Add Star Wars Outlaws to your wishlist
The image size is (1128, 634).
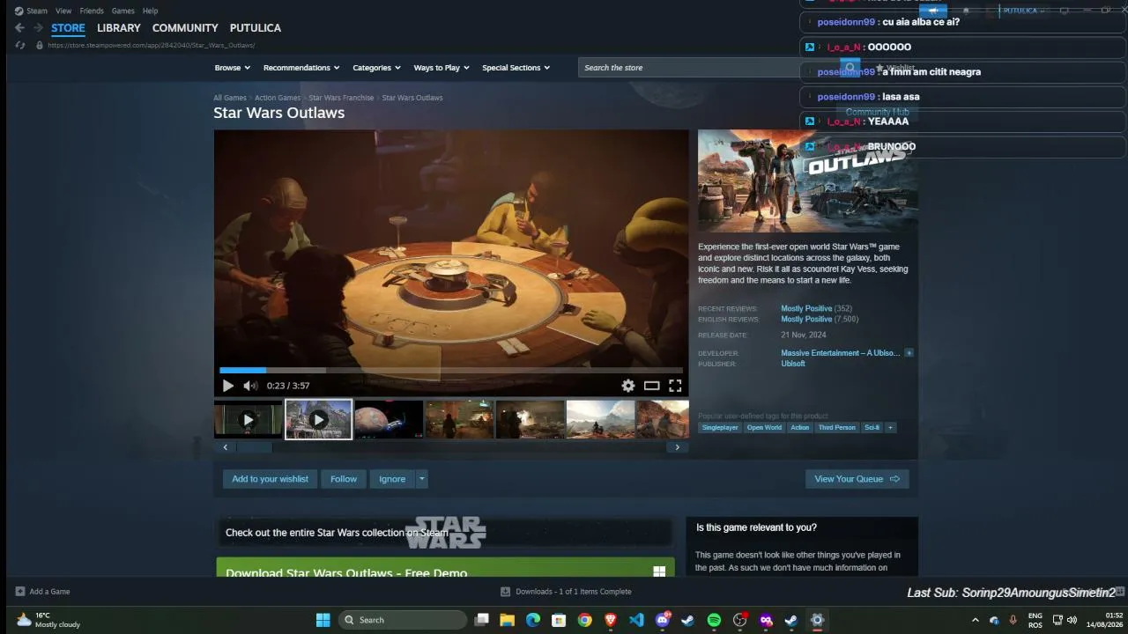coord(271,479)
